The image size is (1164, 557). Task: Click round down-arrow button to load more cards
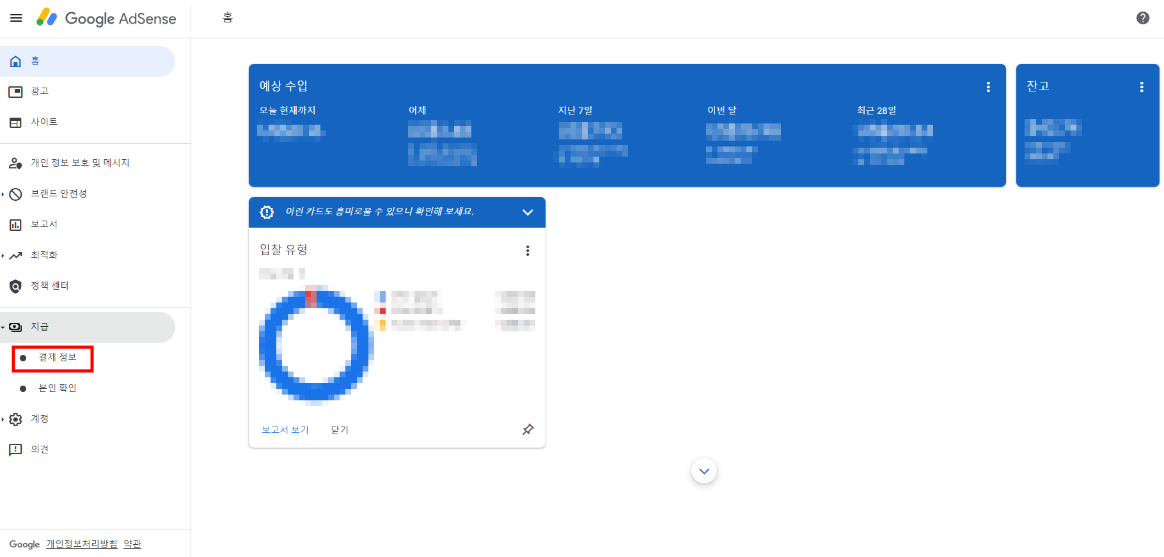704,471
